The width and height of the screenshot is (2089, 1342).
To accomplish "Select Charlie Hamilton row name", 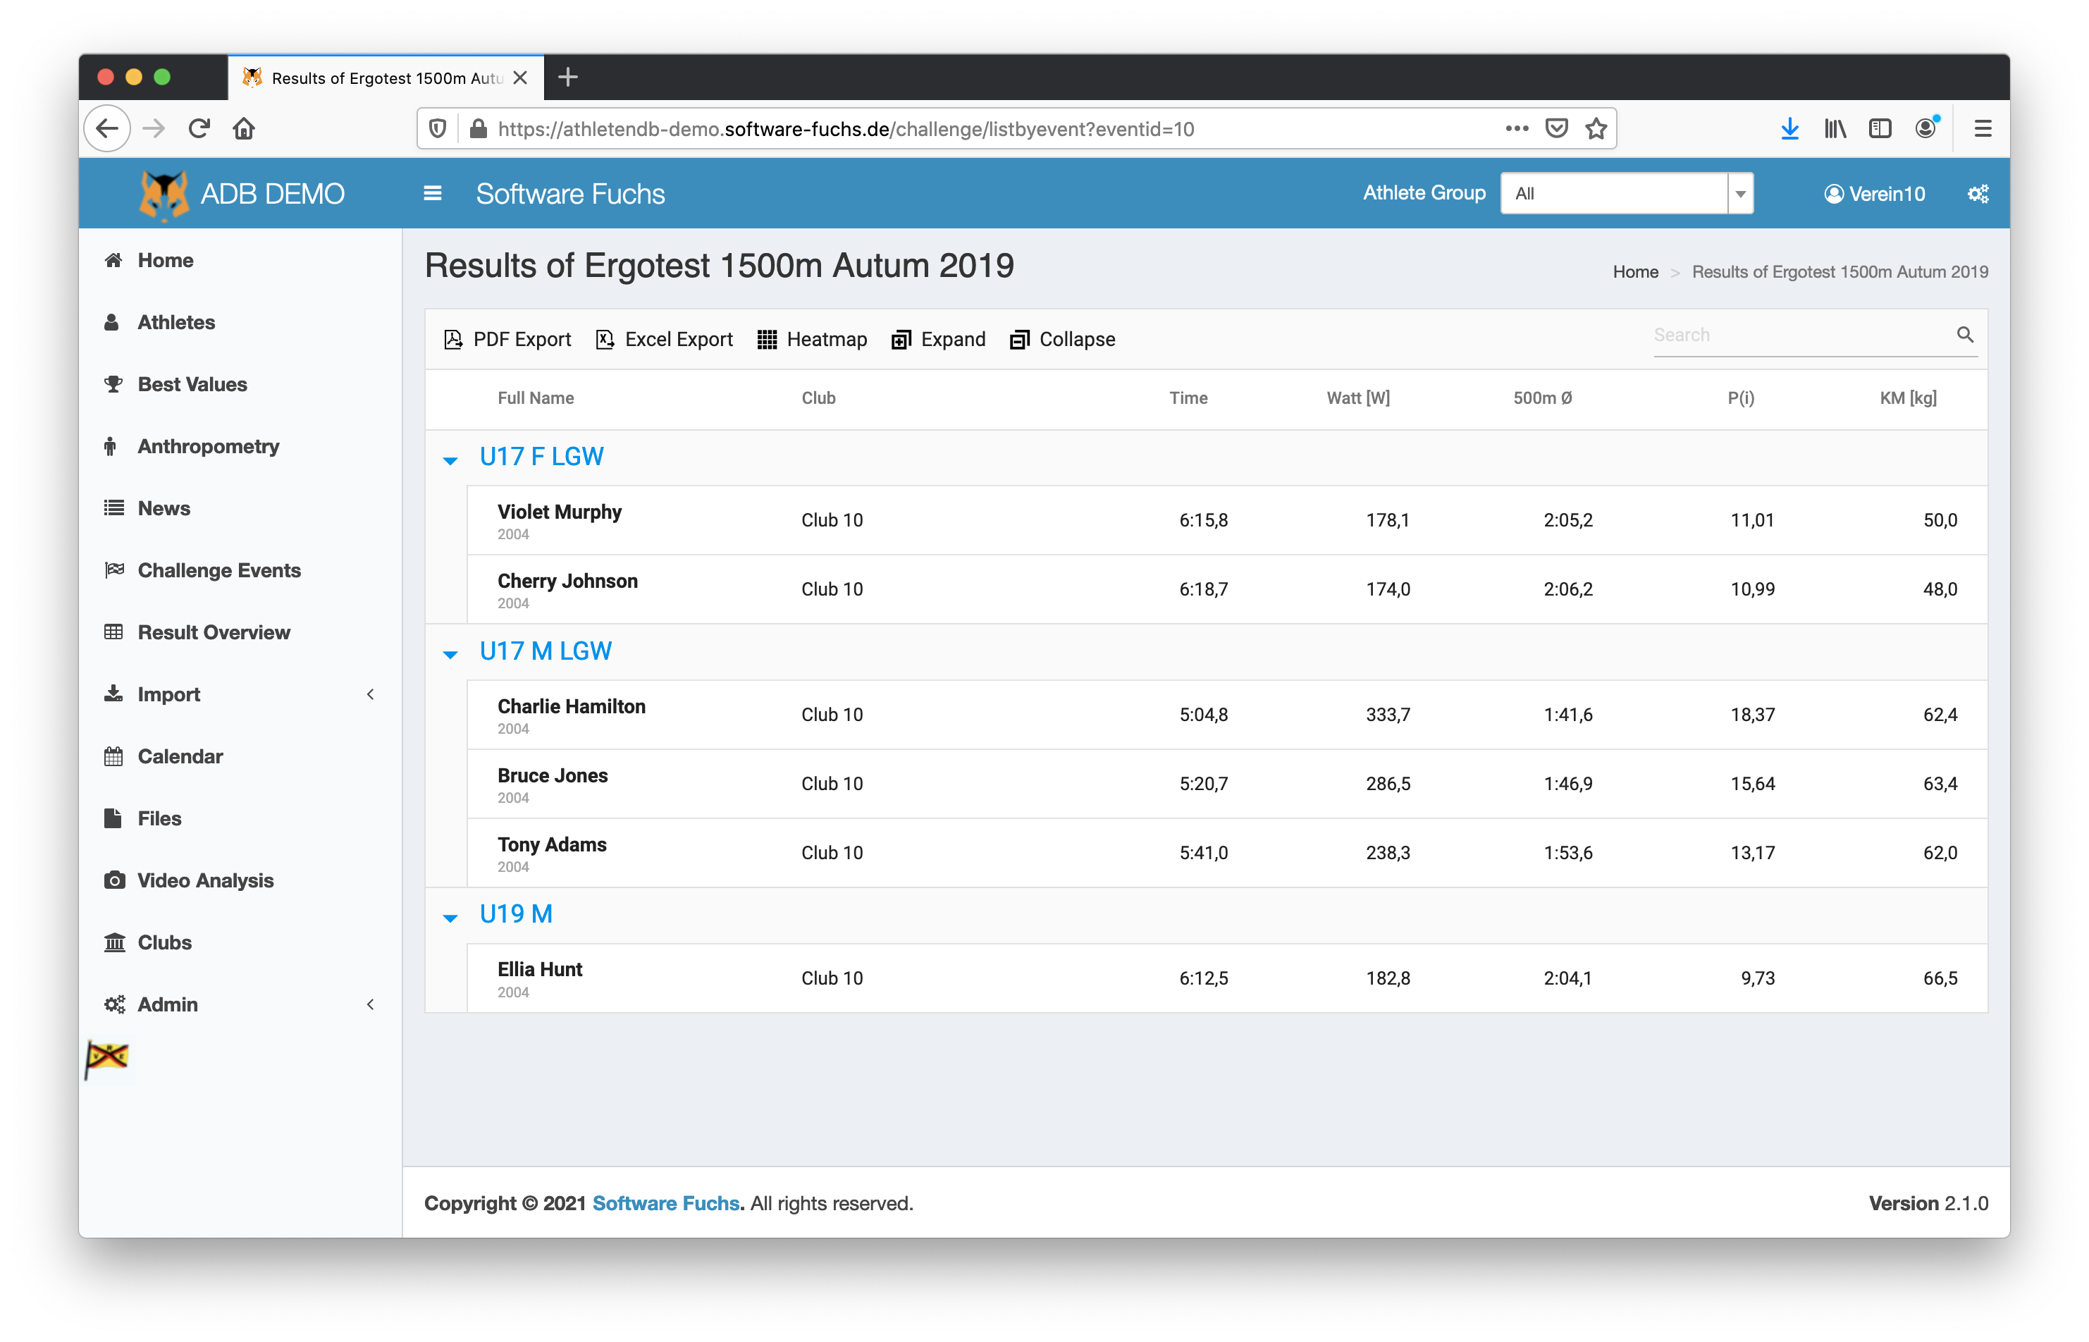I will [x=571, y=706].
